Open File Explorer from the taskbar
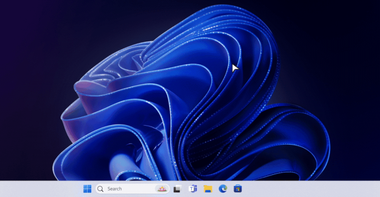380x197 pixels. (208, 189)
